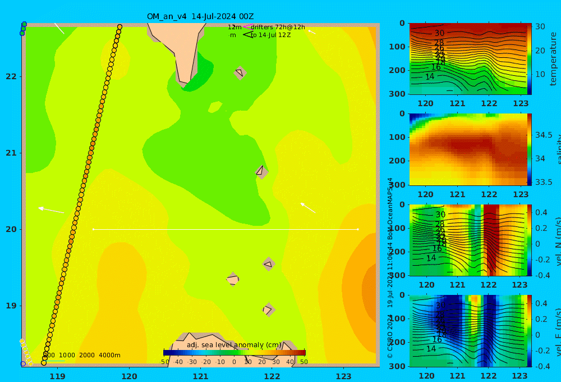Viewport: 561px width, 382px height.
Task: Click the latitude label '20' on main map
Action: (11, 229)
